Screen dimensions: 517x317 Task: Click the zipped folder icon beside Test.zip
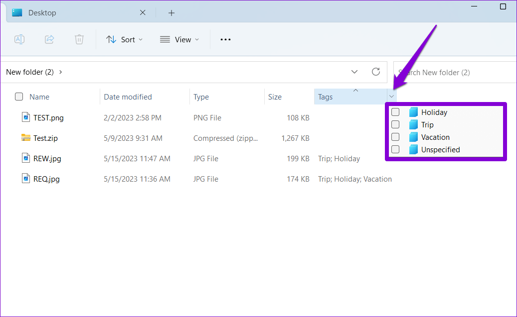click(26, 138)
